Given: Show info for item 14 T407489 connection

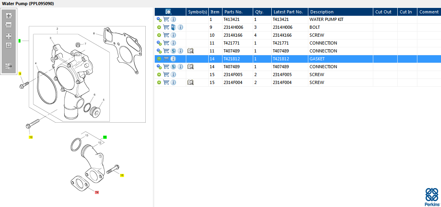Looking at the screenshot, I should point(181,67).
